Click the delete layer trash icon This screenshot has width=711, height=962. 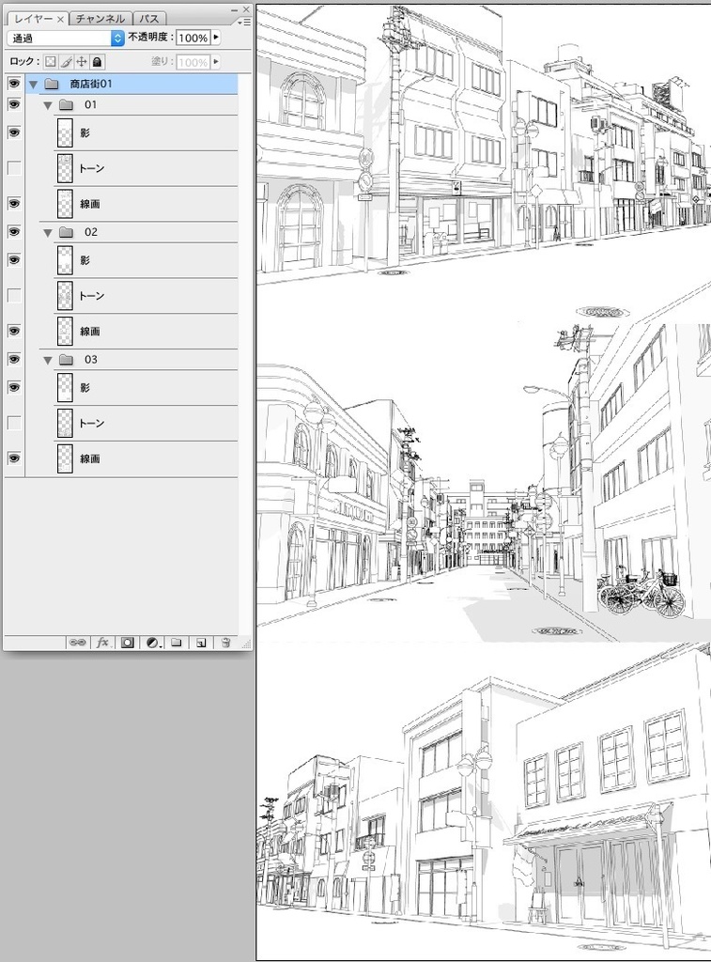pyautogui.click(x=225, y=643)
